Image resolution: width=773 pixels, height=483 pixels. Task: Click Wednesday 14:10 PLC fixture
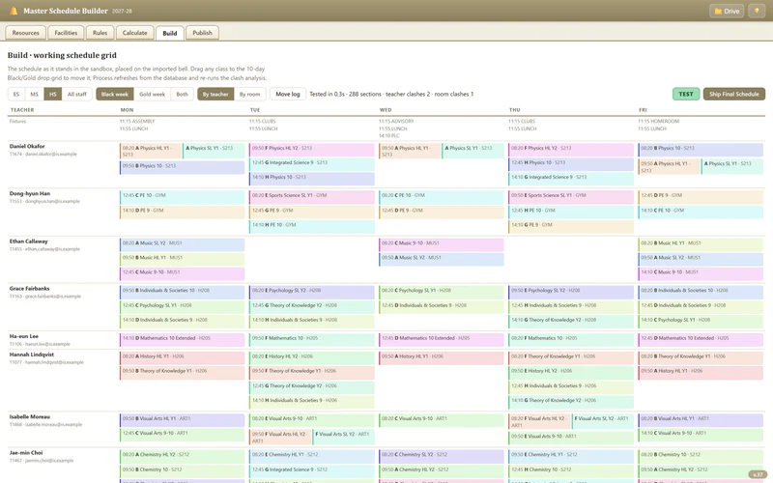[389, 135]
